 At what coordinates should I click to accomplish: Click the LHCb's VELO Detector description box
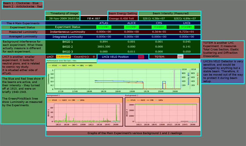222,71
